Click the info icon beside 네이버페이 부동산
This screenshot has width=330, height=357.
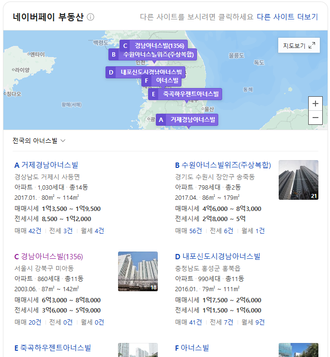tap(90, 17)
